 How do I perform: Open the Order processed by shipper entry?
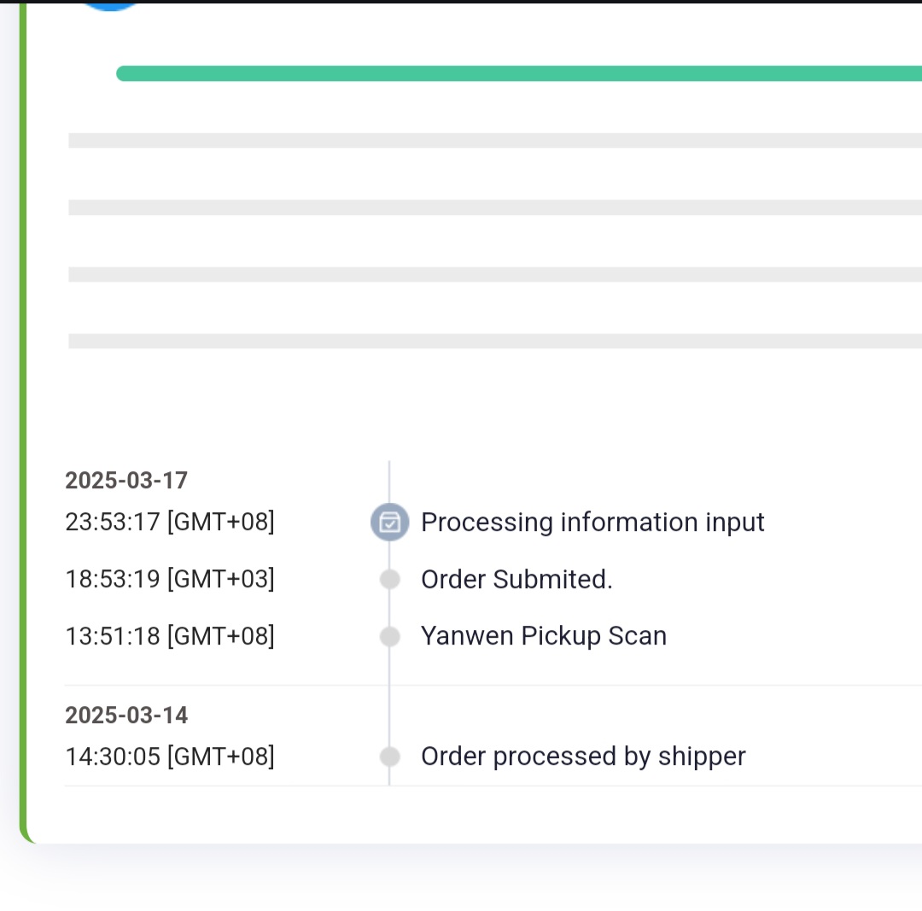[x=583, y=756]
